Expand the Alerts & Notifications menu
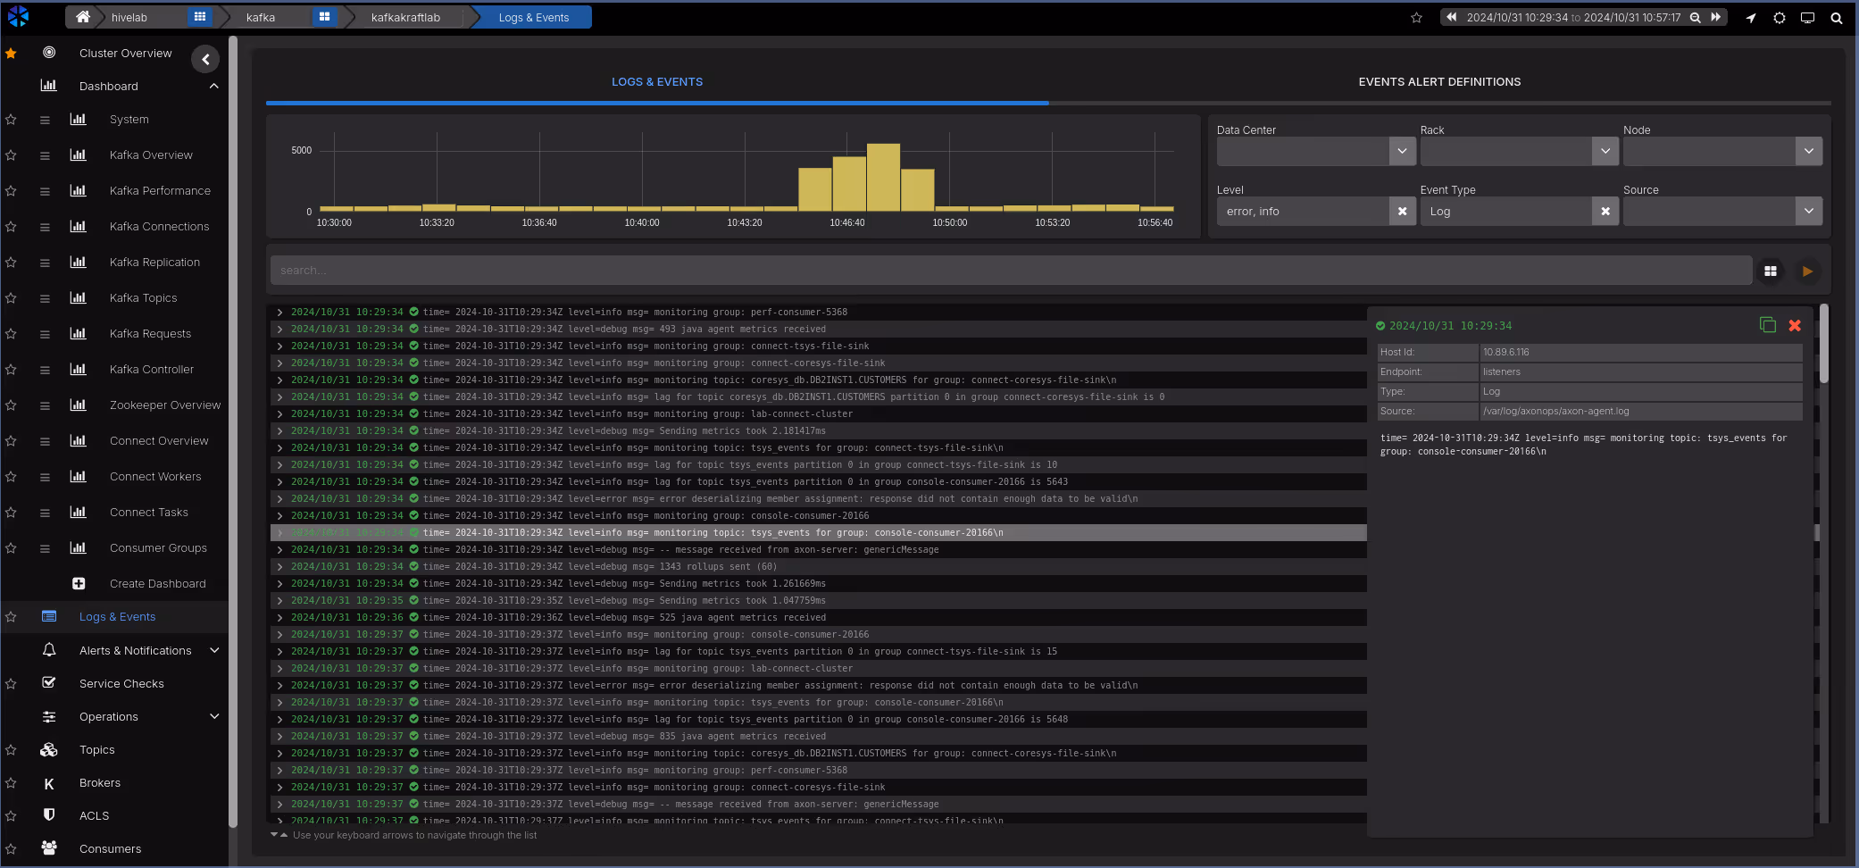This screenshot has height=868, width=1859. pyautogui.click(x=214, y=651)
